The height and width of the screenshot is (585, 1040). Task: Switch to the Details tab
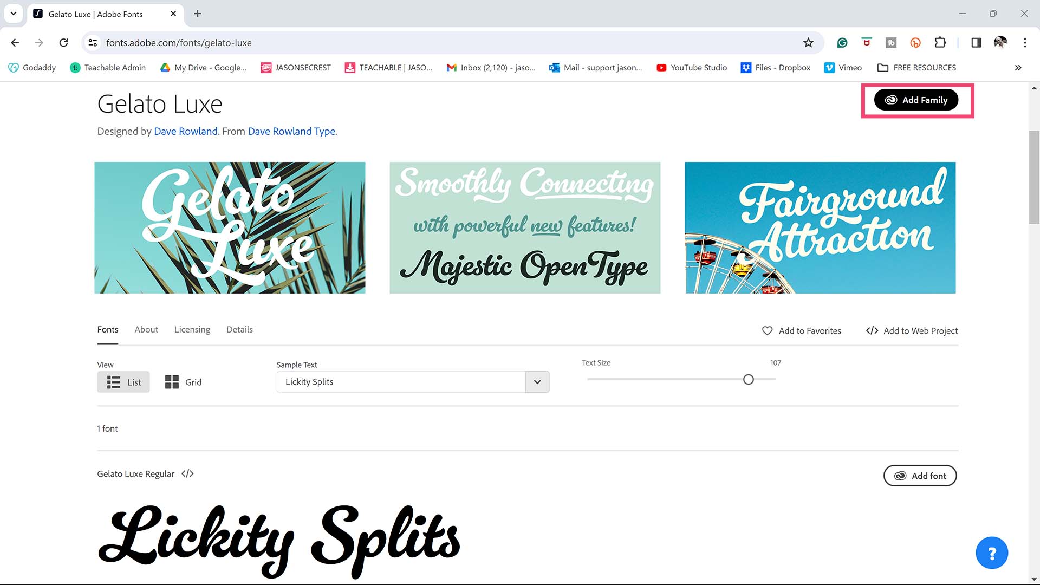pos(239,329)
